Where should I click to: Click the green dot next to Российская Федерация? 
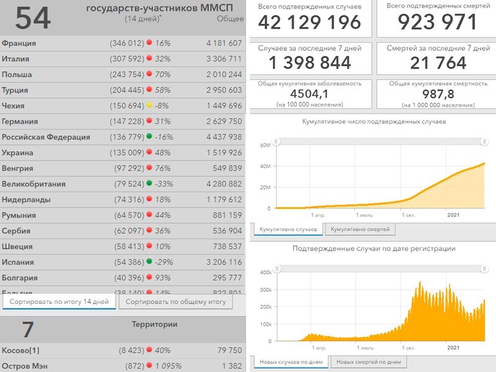pos(149,137)
